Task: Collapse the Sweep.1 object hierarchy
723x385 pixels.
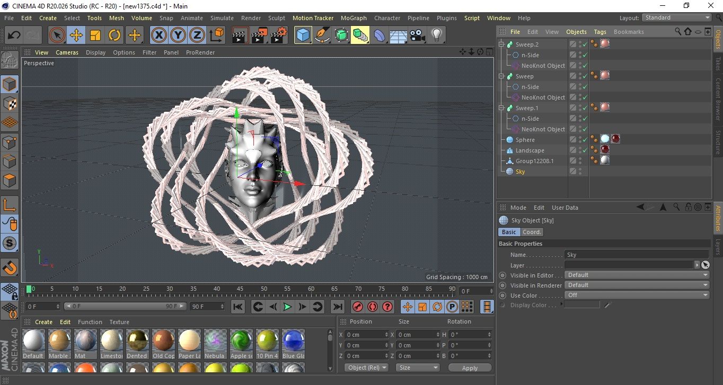Action: [501, 108]
